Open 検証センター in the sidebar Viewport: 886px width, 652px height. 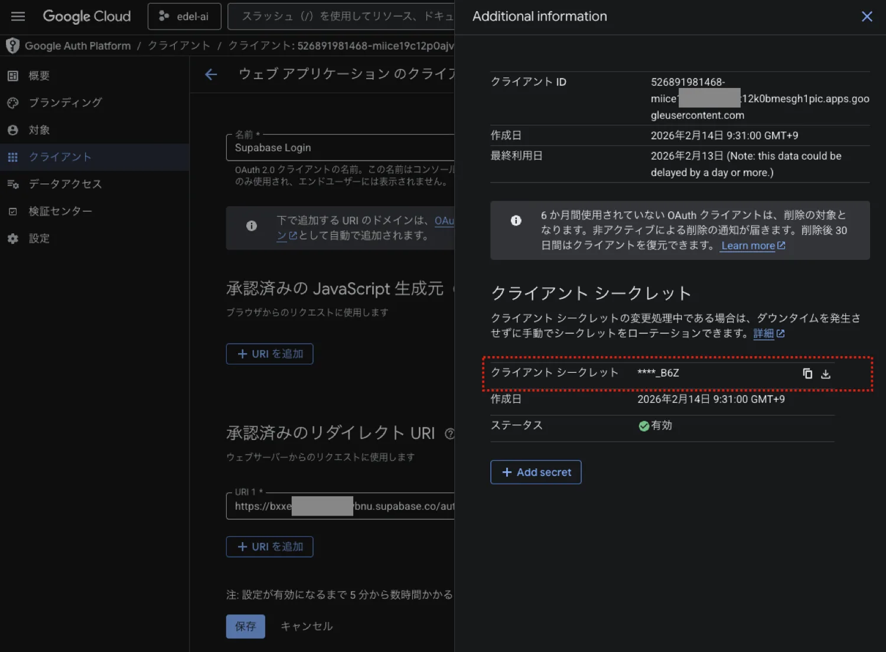pos(60,211)
